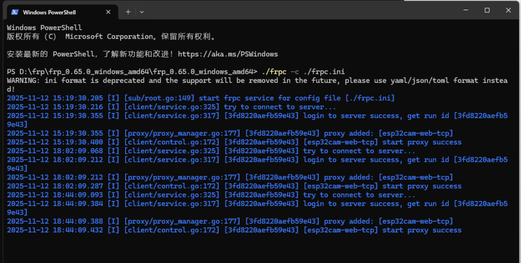Click the 15:19:30.205 start frpc service line
Viewport: 521px width, 263px height.
tap(200, 98)
